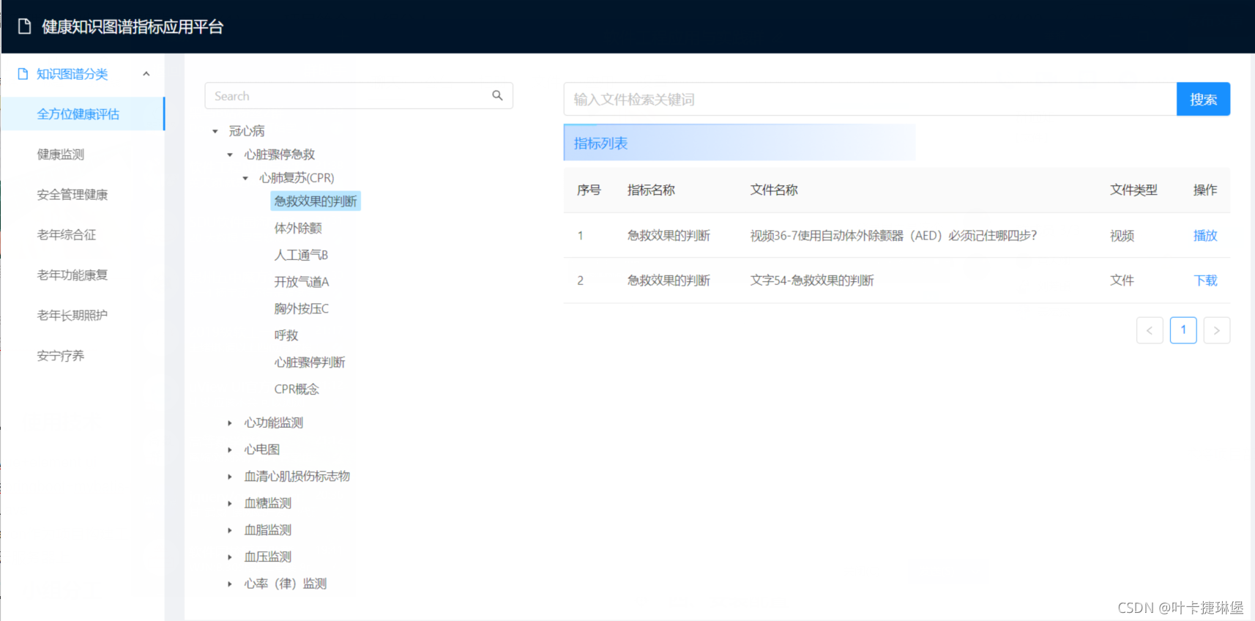Viewport: 1255px width, 621px height.
Task: Click the 指标列表 panel header
Action: (740, 143)
